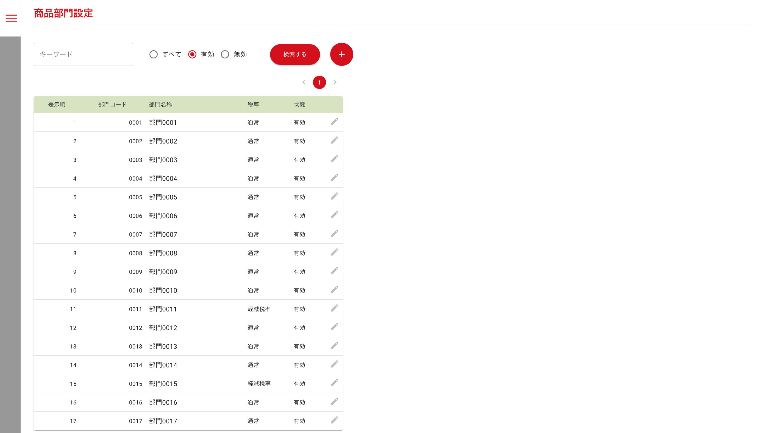Image resolution: width=767 pixels, height=433 pixels.
Task: Click the 部門コード column header
Action: pos(112,105)
